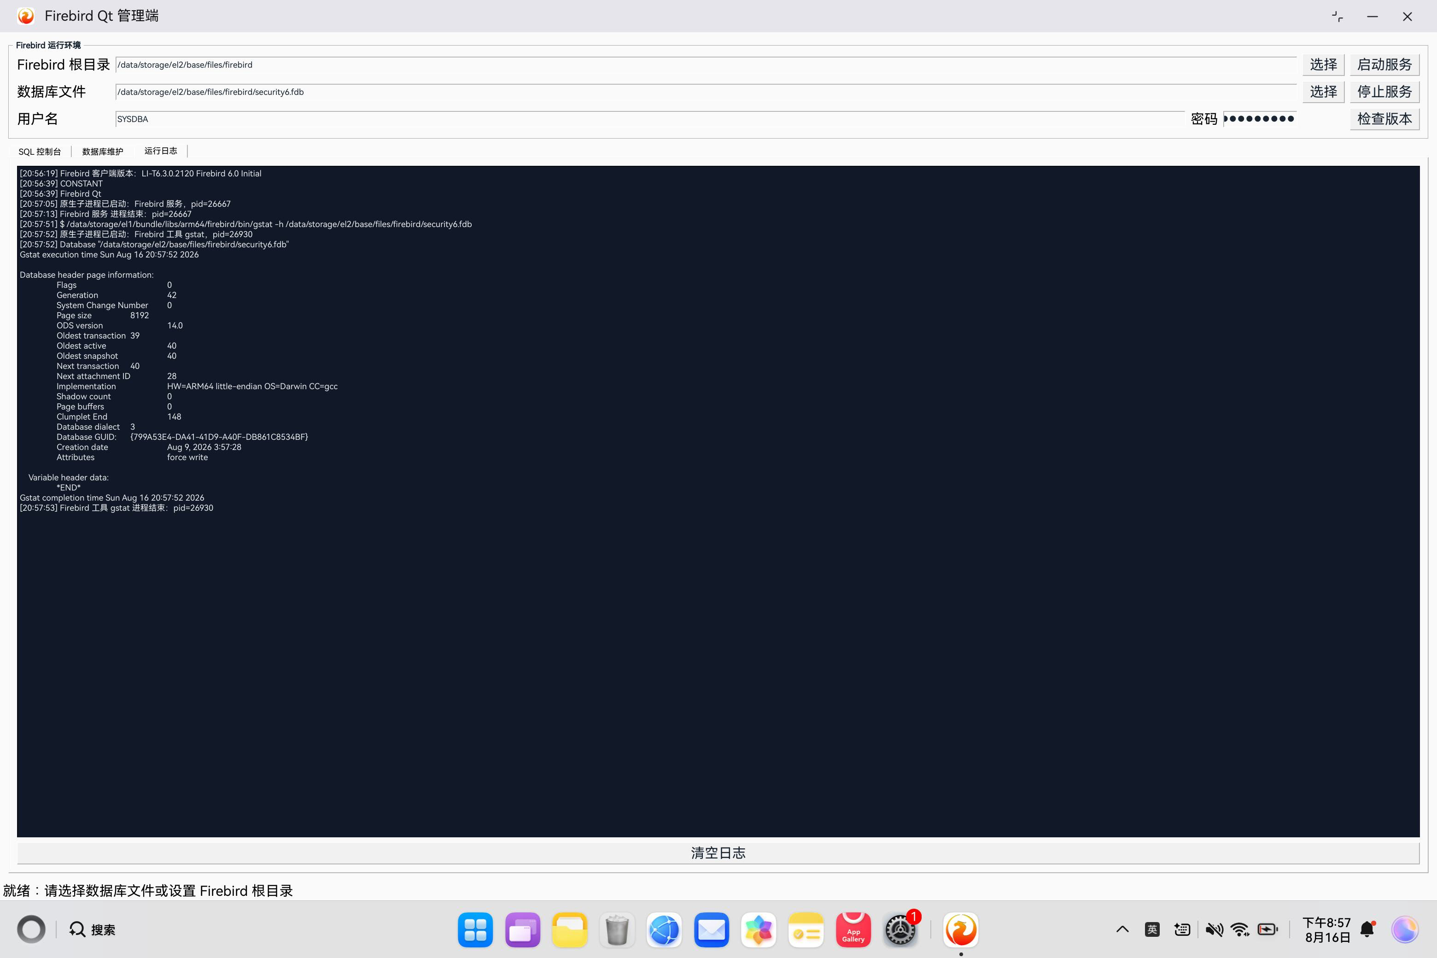
Task: Click the restore-down window icon in title bar
Action: tap(1338, 17)
